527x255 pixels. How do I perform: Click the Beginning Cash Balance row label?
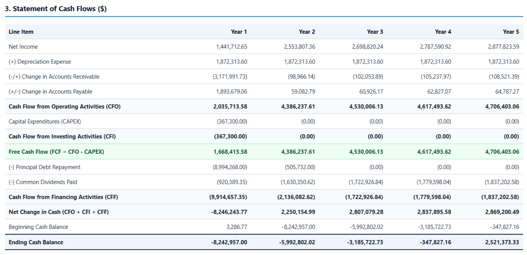coord(38,227)
